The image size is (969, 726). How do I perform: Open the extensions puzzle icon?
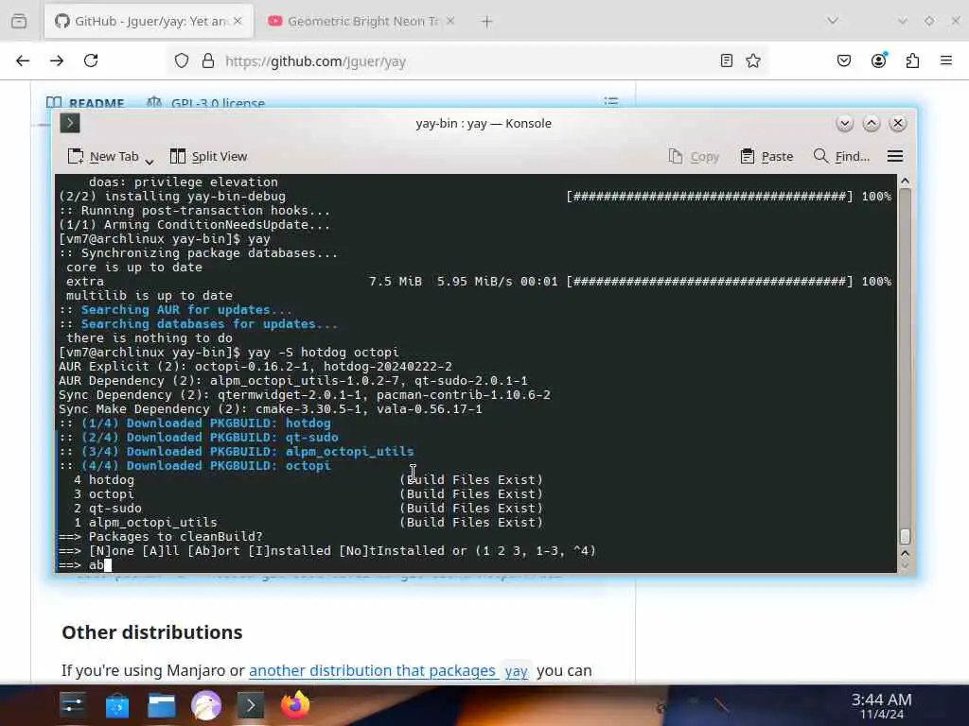(912, 60)
